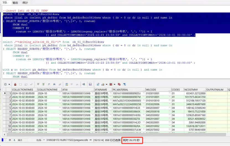The image size is (230, 146).
Task: Click the post changes checkmark icon
Action: (x=31, y=84)
